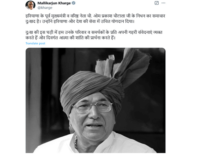Click the Translate post link
Screen dimensions: 206x154
pos(35,43)
